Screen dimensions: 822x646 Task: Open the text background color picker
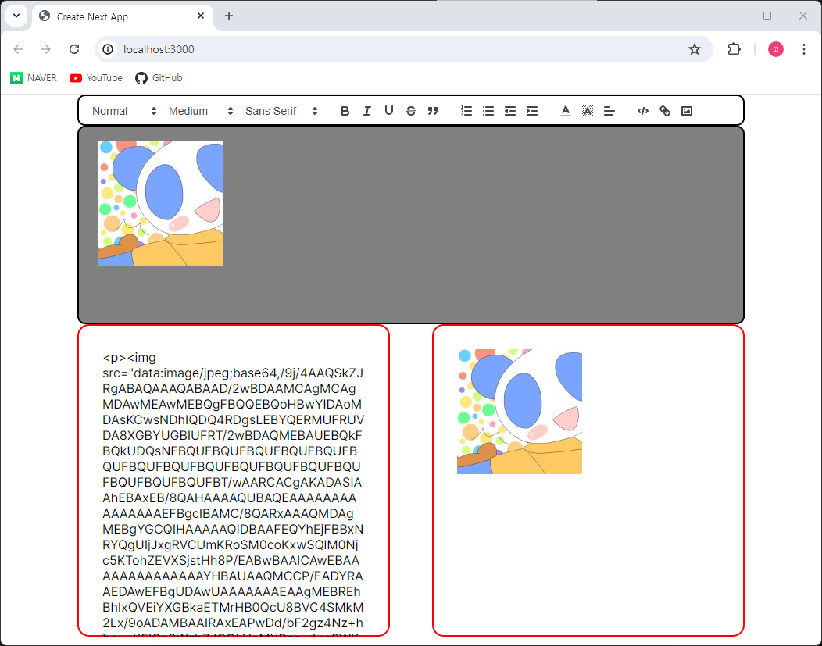pyautogui.click(x=587, y=111)
